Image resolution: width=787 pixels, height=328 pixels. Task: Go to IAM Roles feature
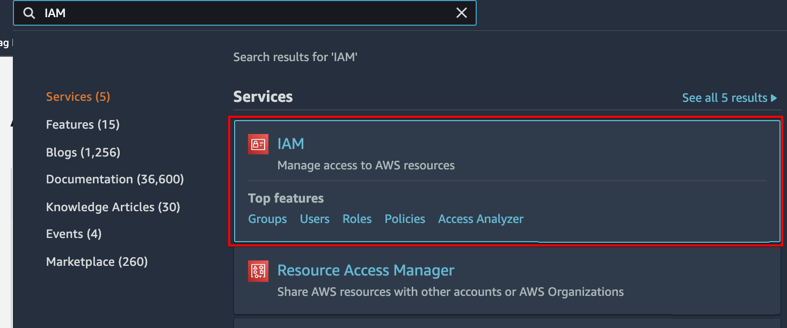click(x=357, y=219)
